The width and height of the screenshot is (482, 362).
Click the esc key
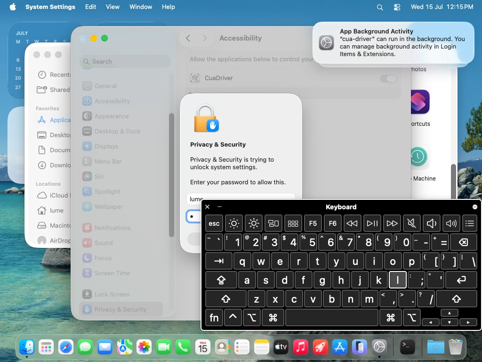[214, 223]
